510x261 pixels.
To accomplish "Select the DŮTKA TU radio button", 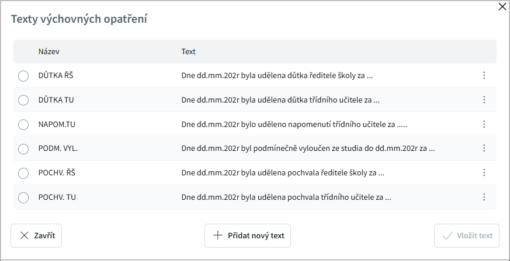I will click(x=23, y=100).
